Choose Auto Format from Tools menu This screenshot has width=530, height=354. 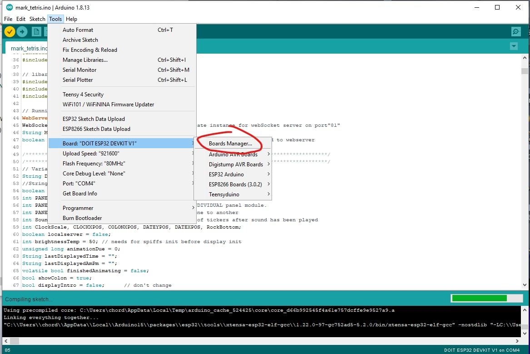click(122, 30)
